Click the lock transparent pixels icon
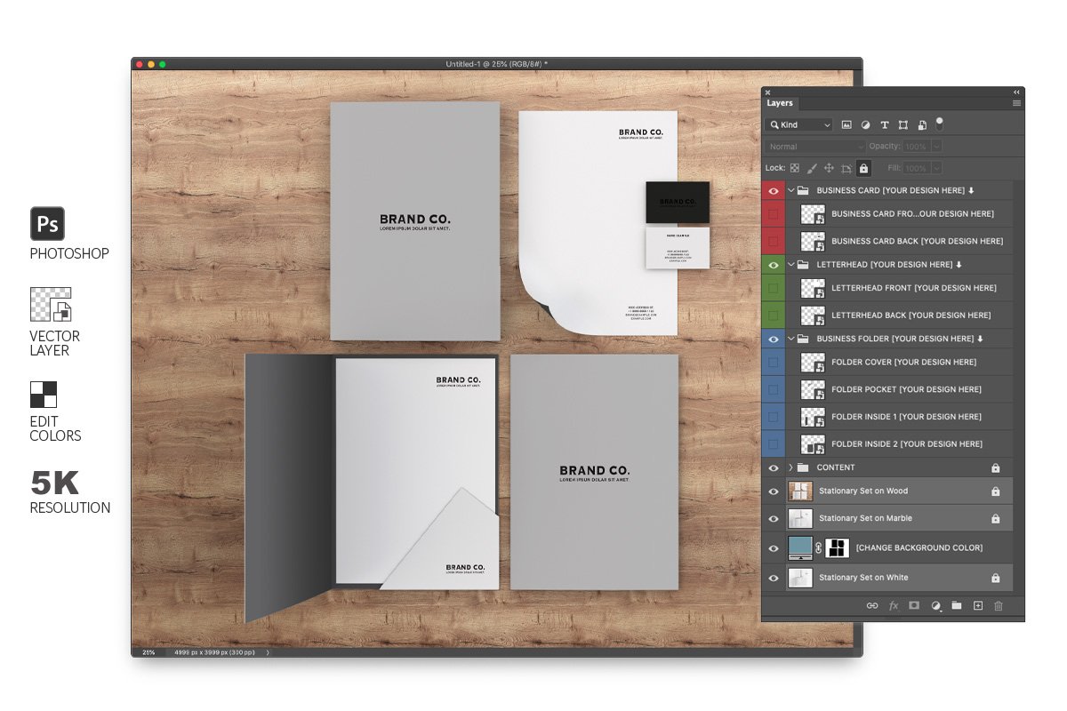The image size is (1067, 711). point(795,168)
